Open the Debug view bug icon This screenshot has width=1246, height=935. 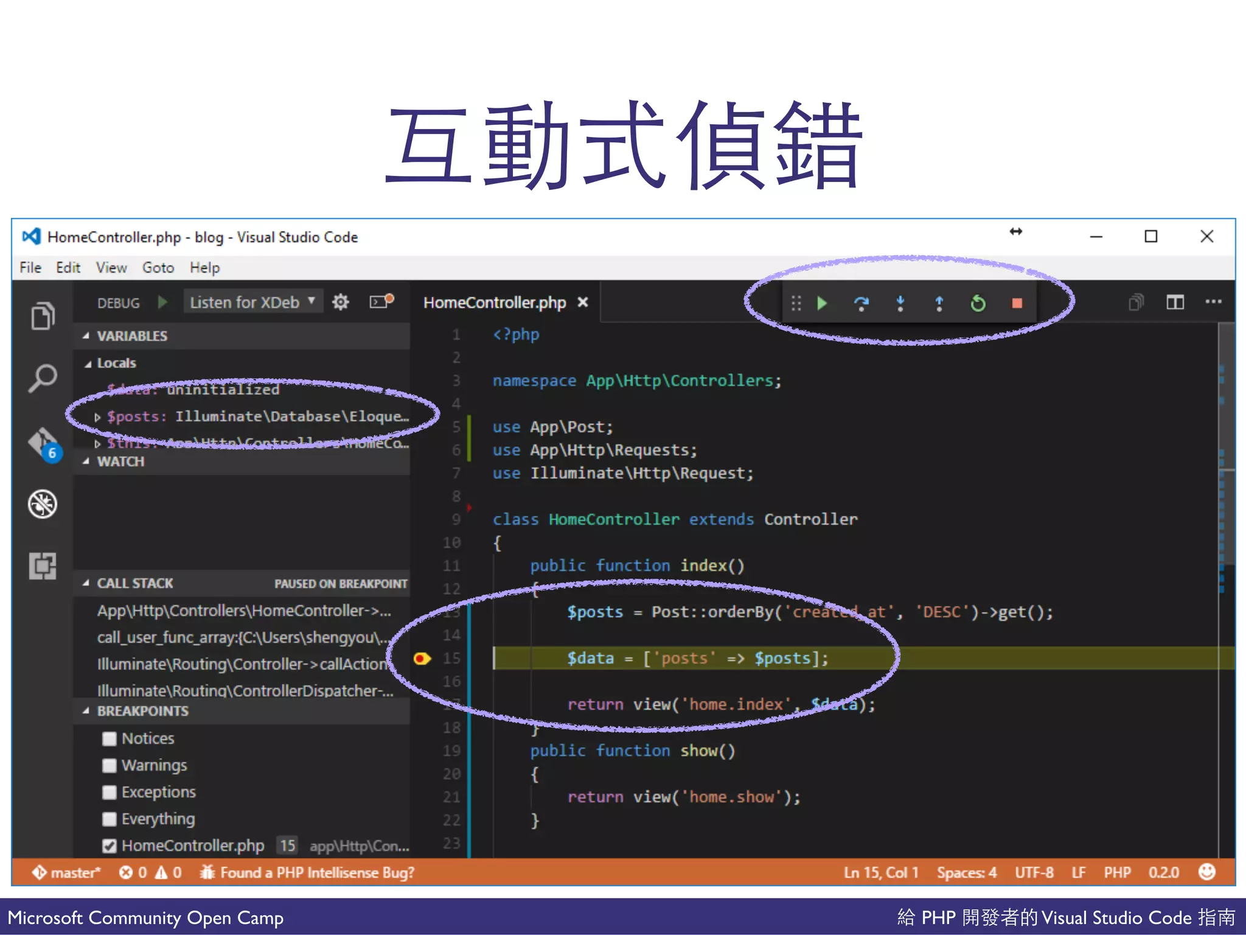click(43, 504)
